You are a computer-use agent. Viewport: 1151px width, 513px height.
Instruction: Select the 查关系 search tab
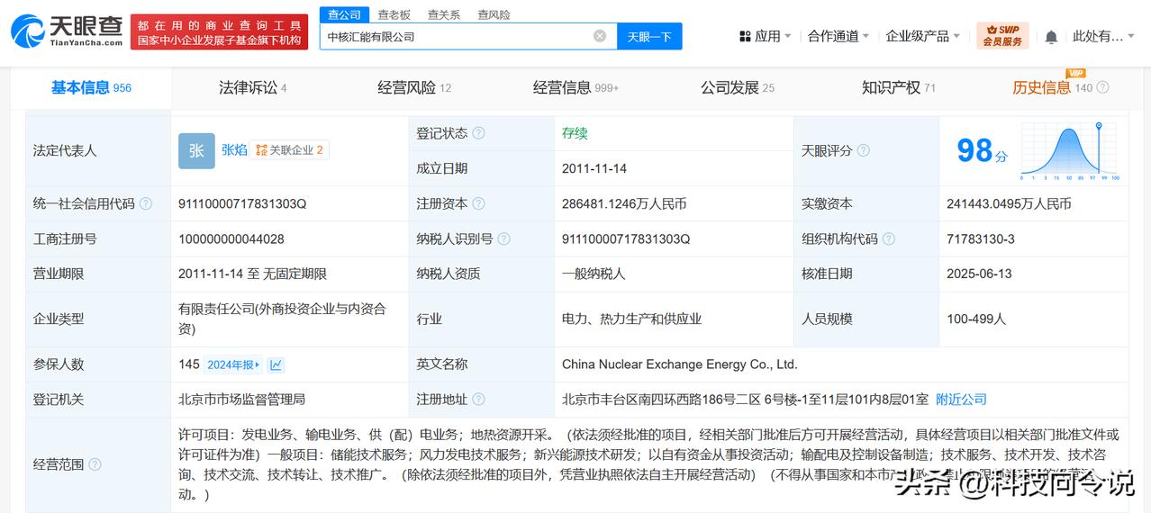point(444,14)
